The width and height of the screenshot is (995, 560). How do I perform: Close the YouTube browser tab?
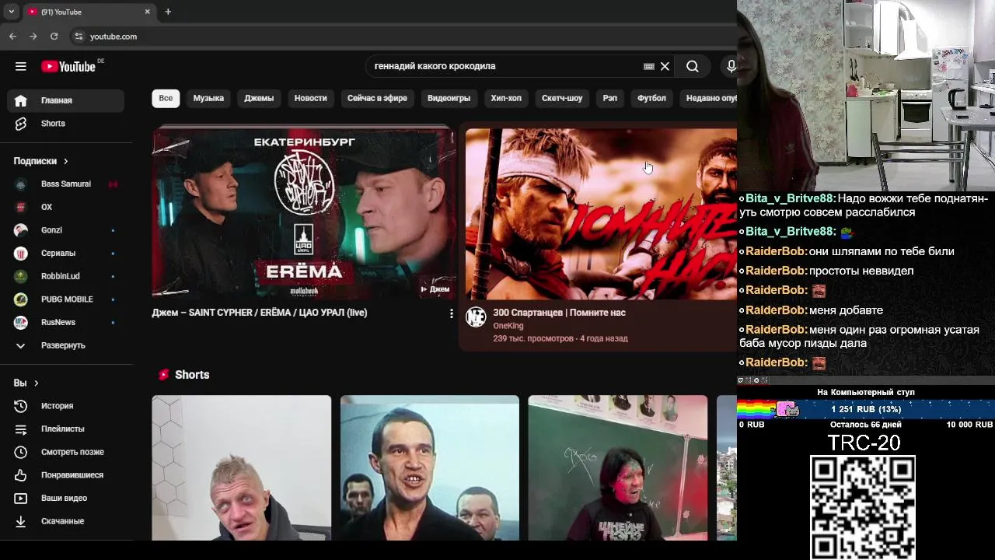coord(148,12)
